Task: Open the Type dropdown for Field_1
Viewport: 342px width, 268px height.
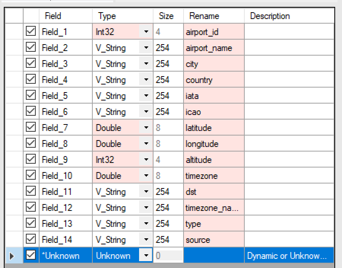Action: click(x=146, y=32)
